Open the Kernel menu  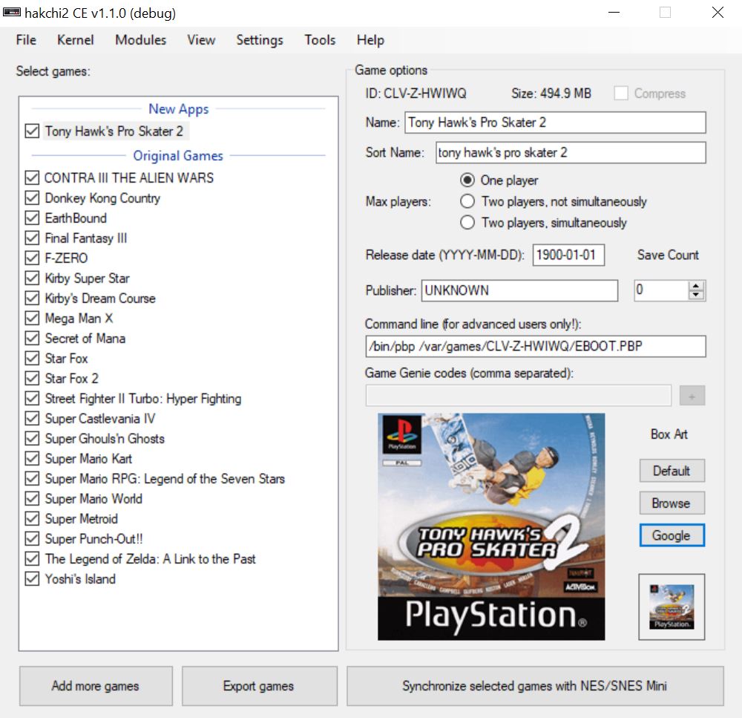[75, 40]
